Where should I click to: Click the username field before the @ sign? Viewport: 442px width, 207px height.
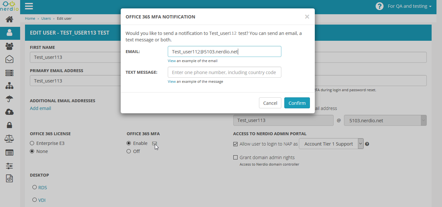pyautogui.click(x=283, y=120)
